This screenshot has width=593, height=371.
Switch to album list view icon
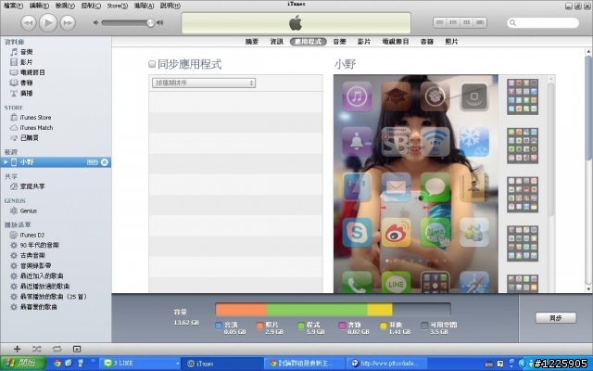point(453,22)
